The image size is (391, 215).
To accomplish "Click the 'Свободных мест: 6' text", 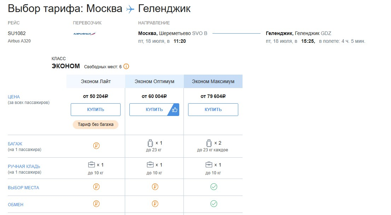I will tap(103, 67).
